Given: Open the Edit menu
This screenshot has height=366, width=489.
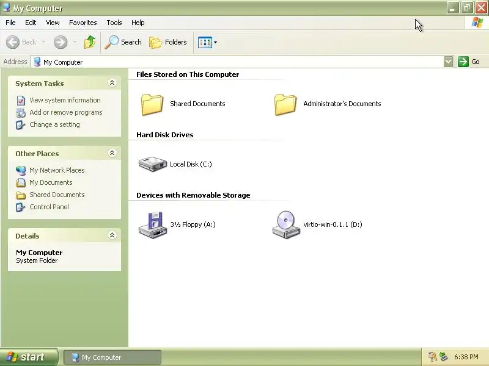Looking at the screenshot, I should point(31,23).
